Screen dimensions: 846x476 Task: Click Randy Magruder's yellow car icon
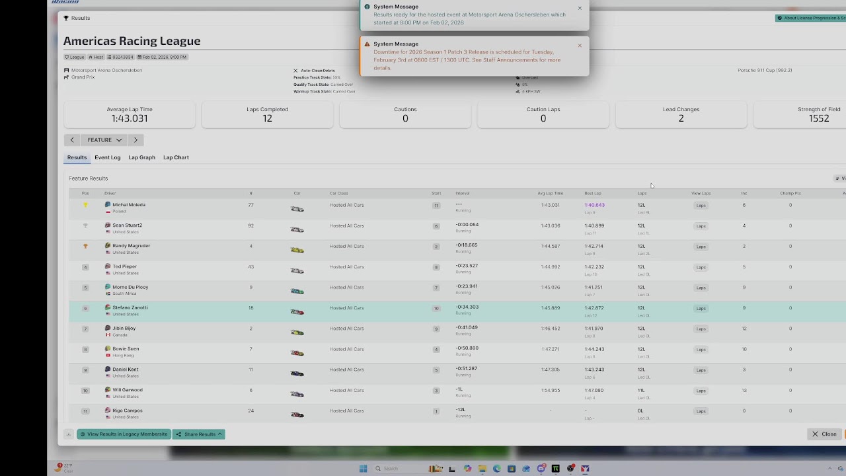pyautogui.click(x=297, y=250)
